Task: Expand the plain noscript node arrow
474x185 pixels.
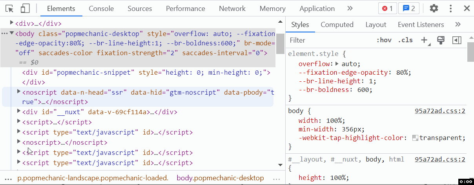Action: 18,142
